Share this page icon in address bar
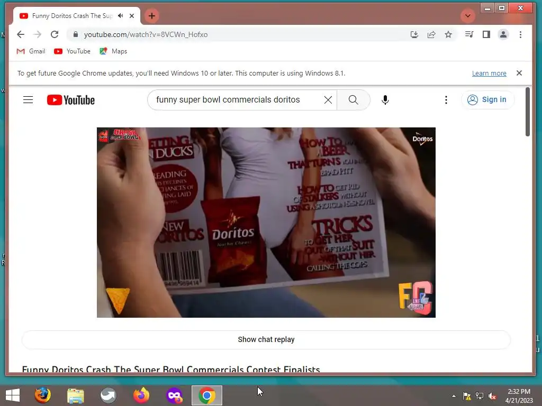 431,34
